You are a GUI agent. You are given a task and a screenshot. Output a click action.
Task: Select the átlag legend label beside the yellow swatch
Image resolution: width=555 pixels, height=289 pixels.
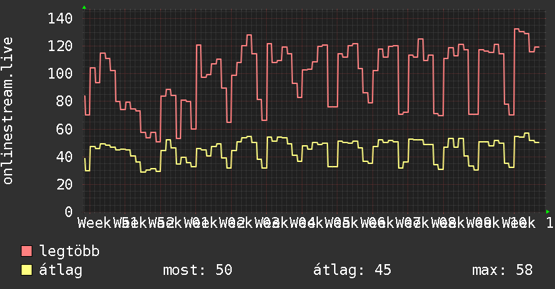point(61,270)
